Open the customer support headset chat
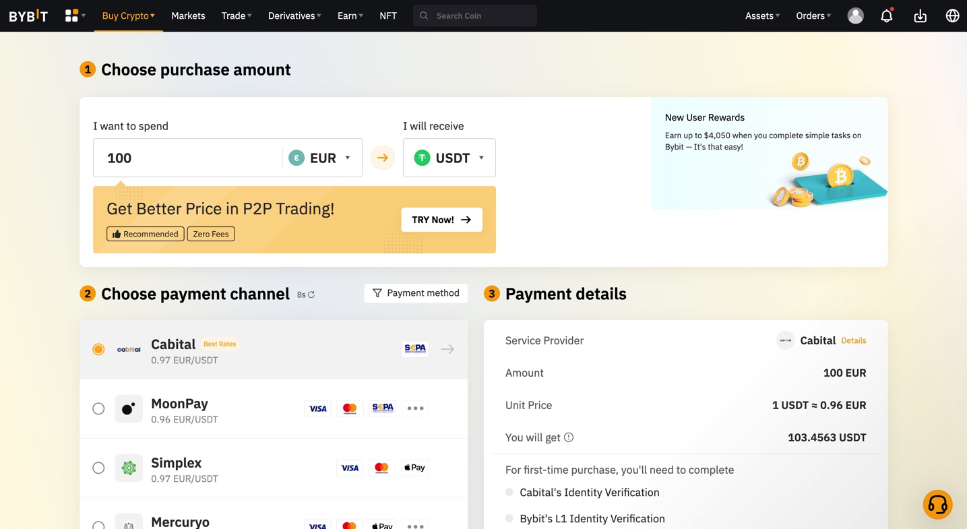Screen dimensions: 967x529 (x=937, y=505)
